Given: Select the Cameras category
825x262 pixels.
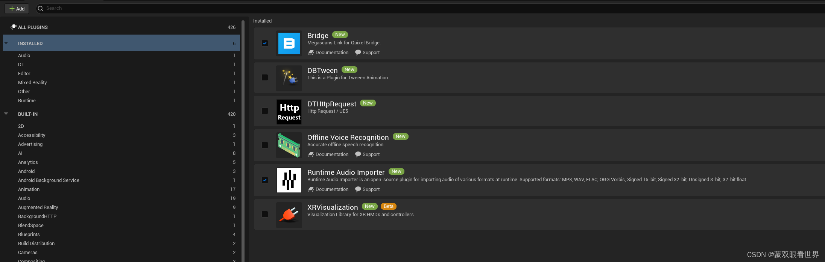Looking at the screenshot, I should (122, 252).
